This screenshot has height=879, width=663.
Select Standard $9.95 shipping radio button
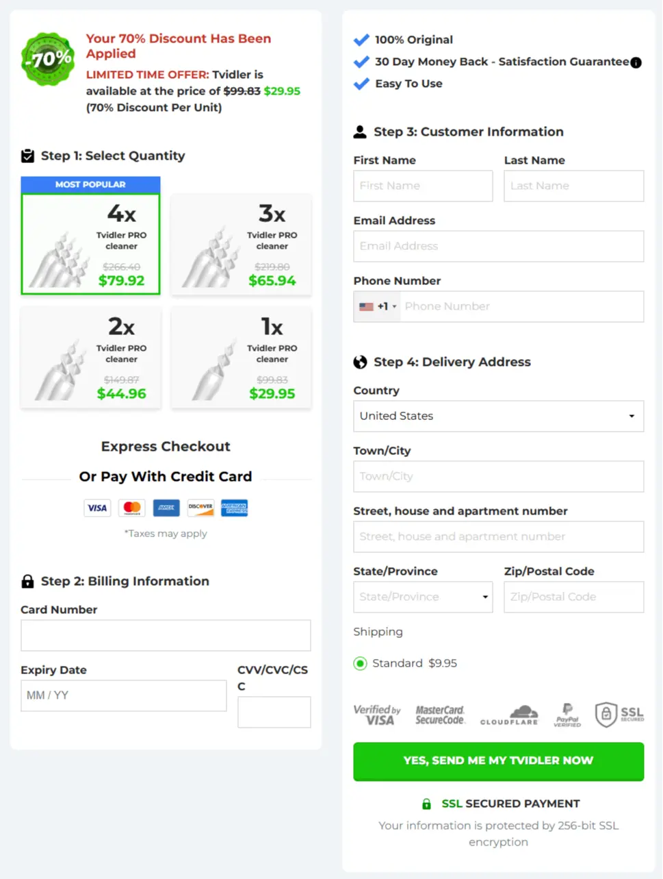coord(360,663)
